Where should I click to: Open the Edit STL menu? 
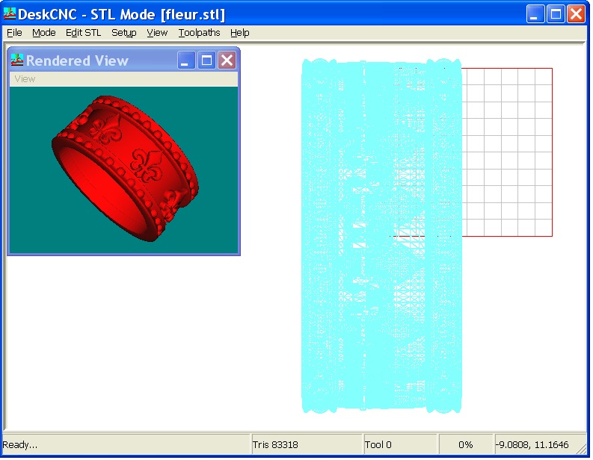(x=83, y=33)
